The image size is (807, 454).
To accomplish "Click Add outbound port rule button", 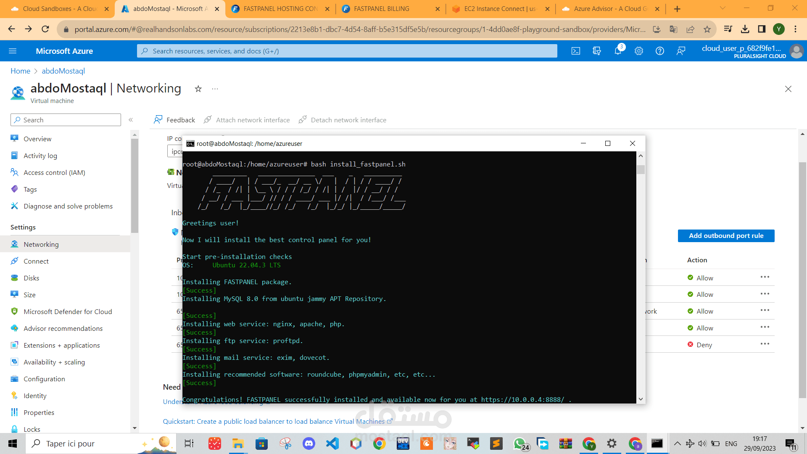I will click(726, 236).
